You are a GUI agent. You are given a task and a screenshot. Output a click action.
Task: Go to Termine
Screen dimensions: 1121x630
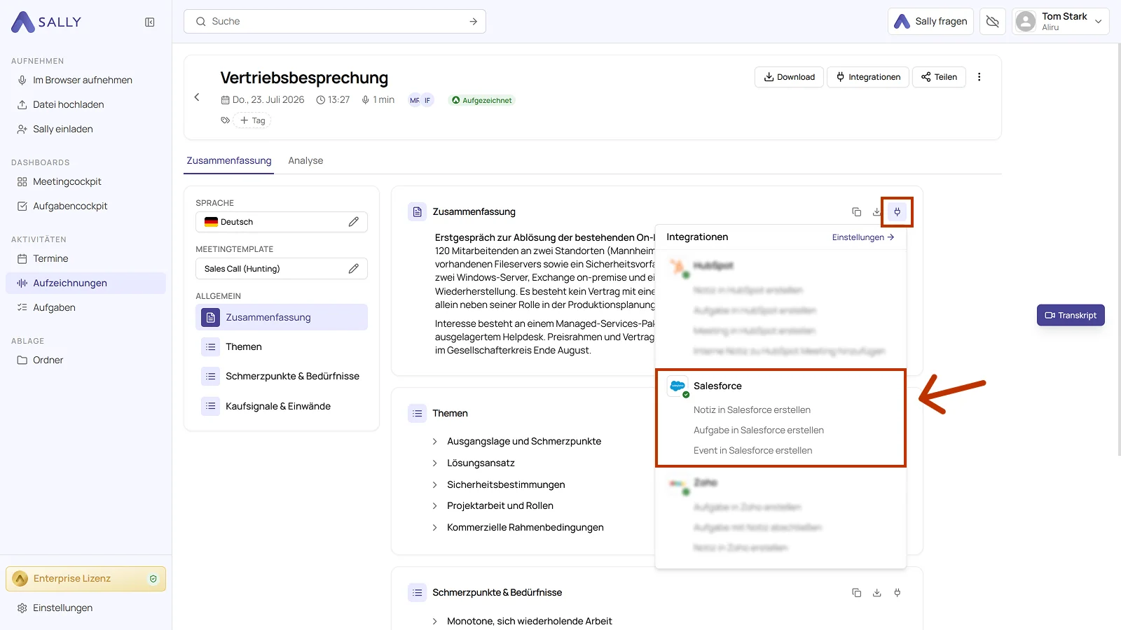(x=50, y=259)
